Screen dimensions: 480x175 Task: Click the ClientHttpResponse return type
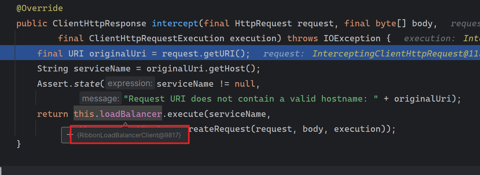(x=99, y=23)
